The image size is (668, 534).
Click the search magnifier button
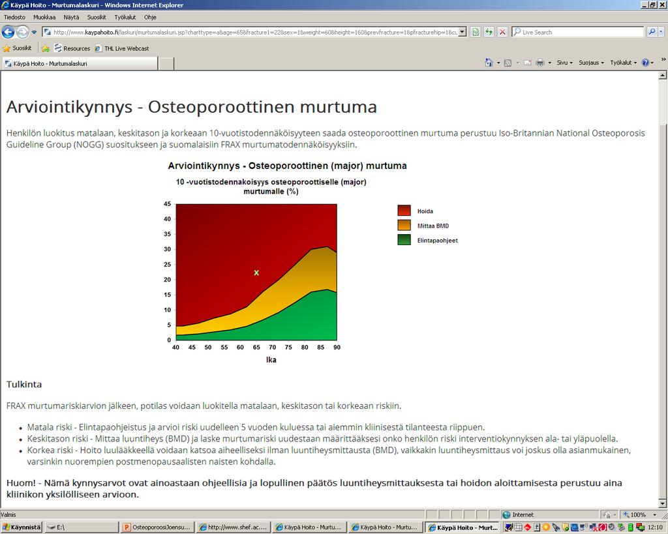(652, 32)
